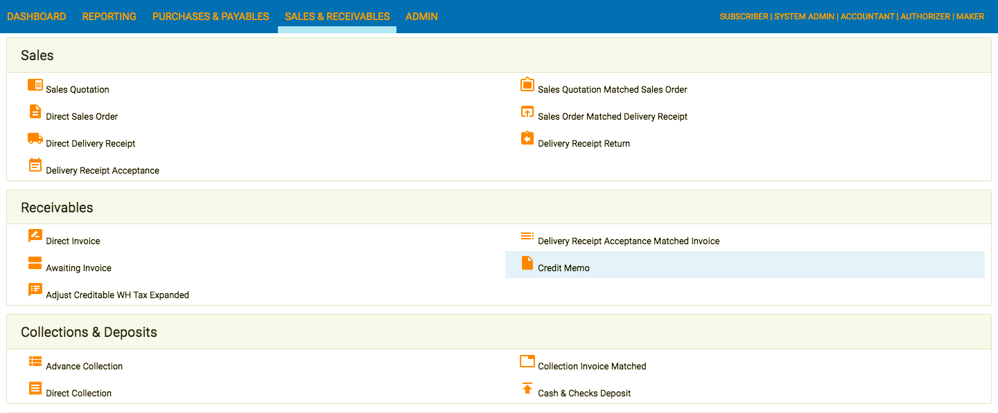Go to the Admin menu
Screen dimensions: 998x413
pyautogui.click(x=421, y=17)
